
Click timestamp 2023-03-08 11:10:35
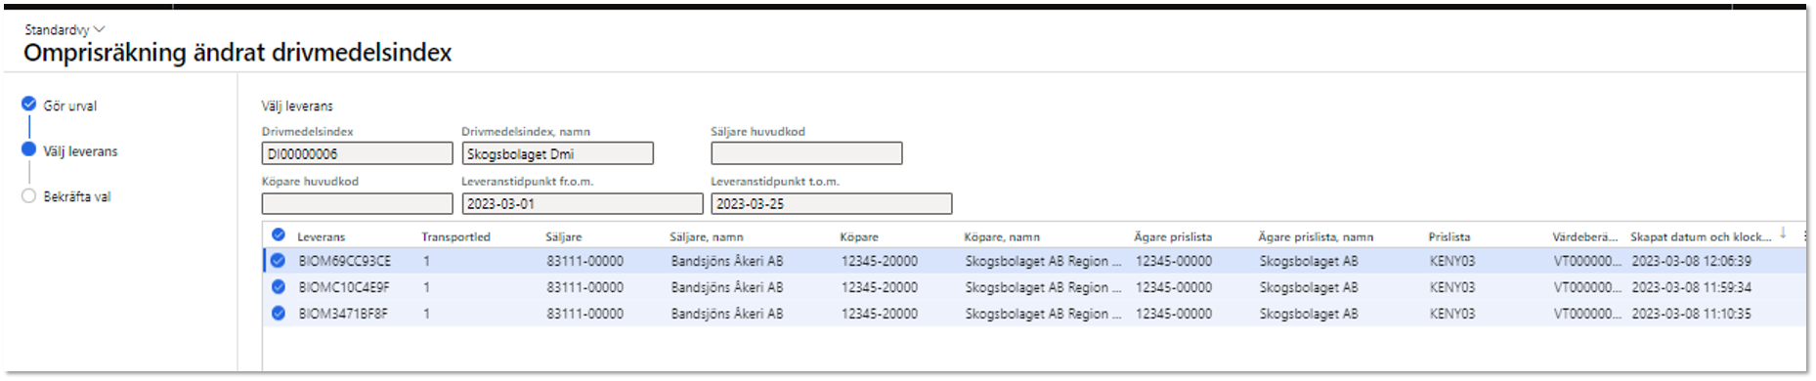[1692, 314]
